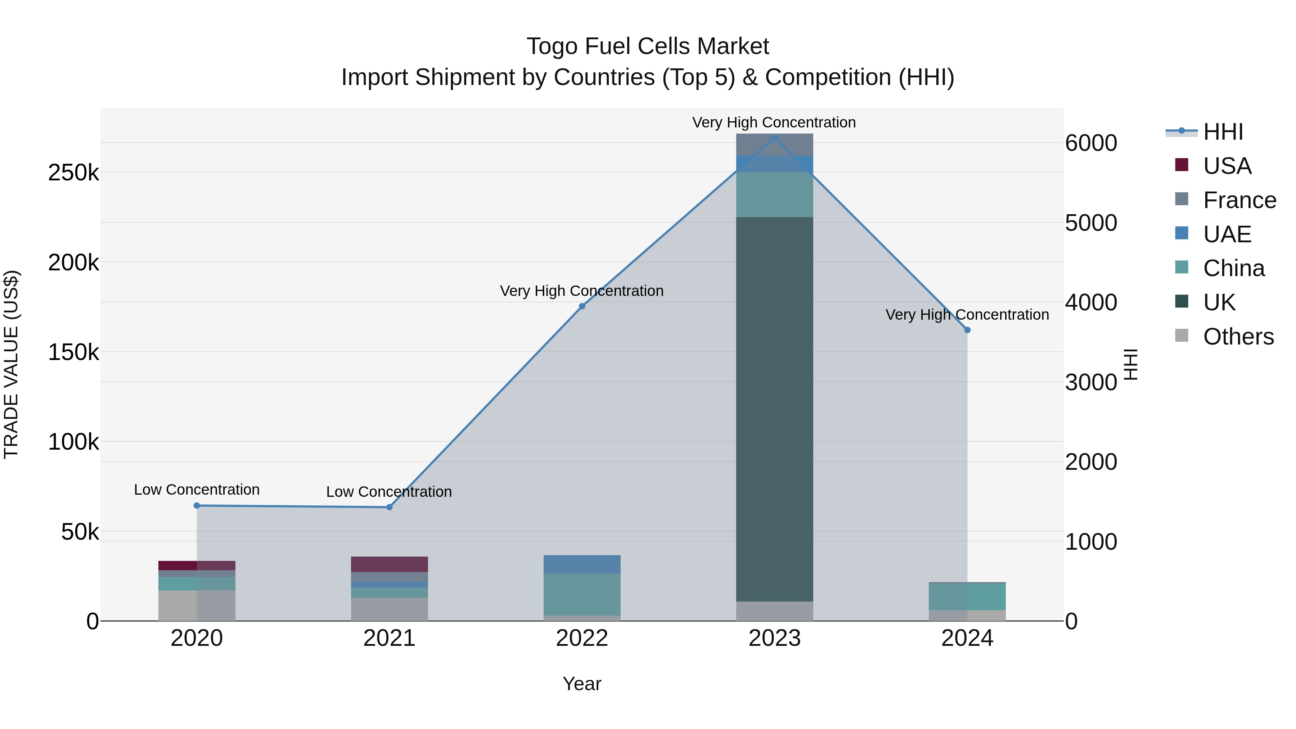Click the 'Low Concentration' label above 2021

(x=390, y=491)
